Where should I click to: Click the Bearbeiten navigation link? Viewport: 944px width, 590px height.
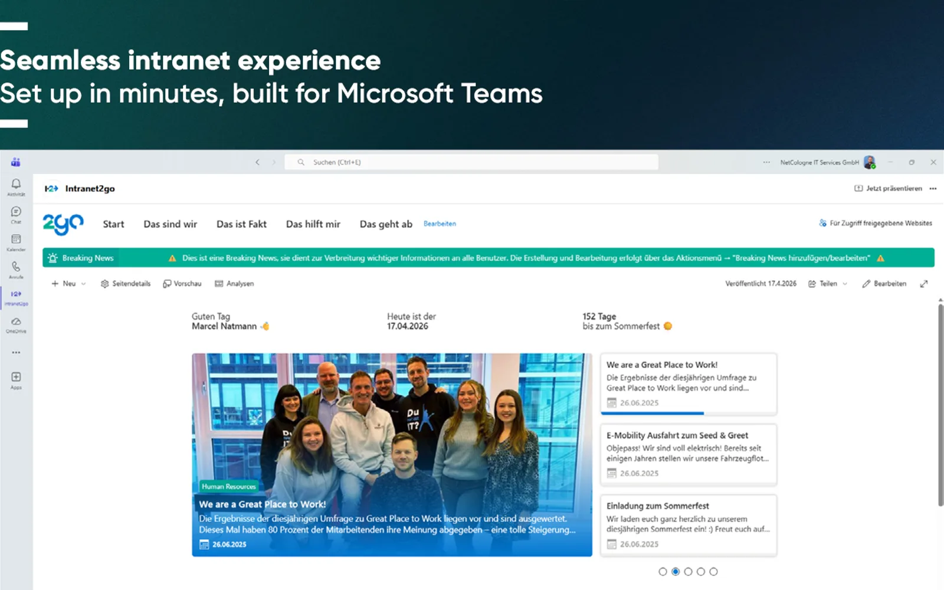click(440, 224)
